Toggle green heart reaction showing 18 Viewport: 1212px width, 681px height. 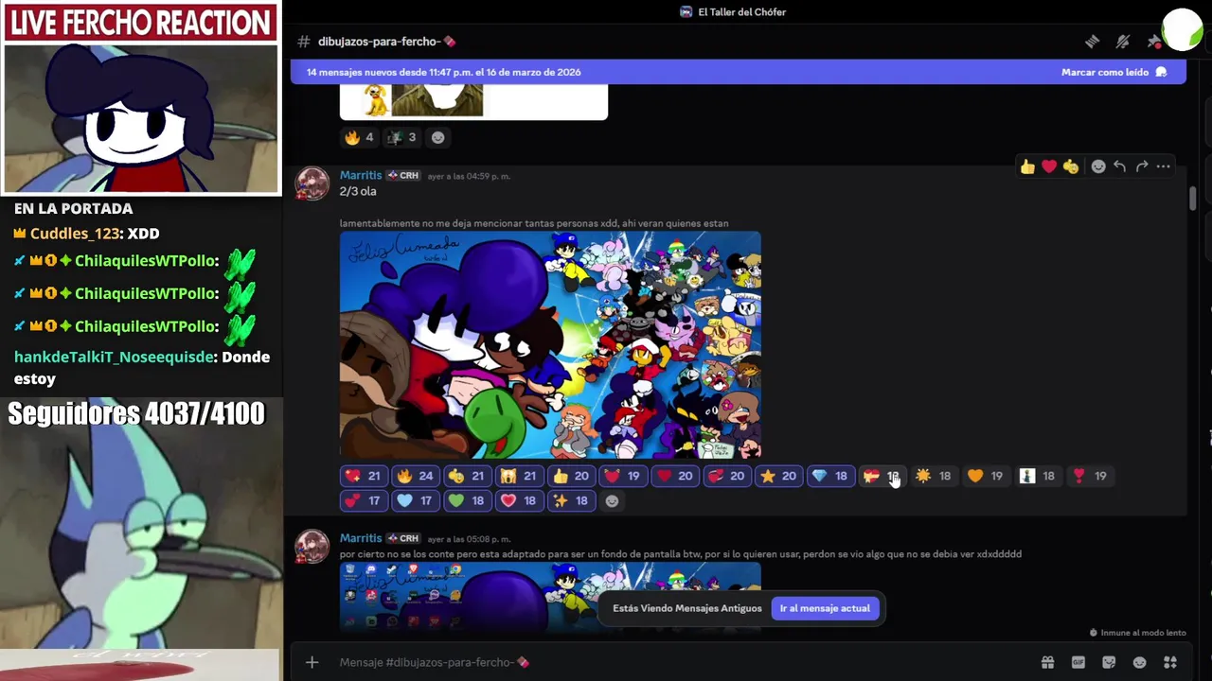[x=467, y=500]
